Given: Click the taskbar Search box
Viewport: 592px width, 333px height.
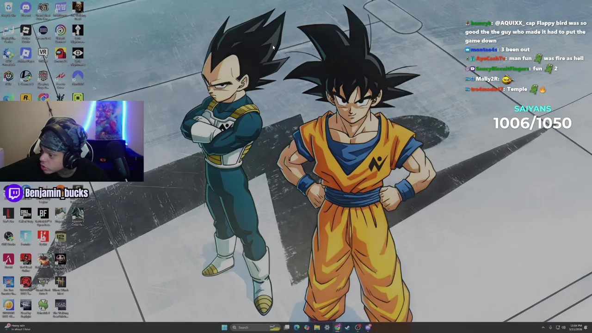Looking at the screenshot, I should [x=255, y=327].
